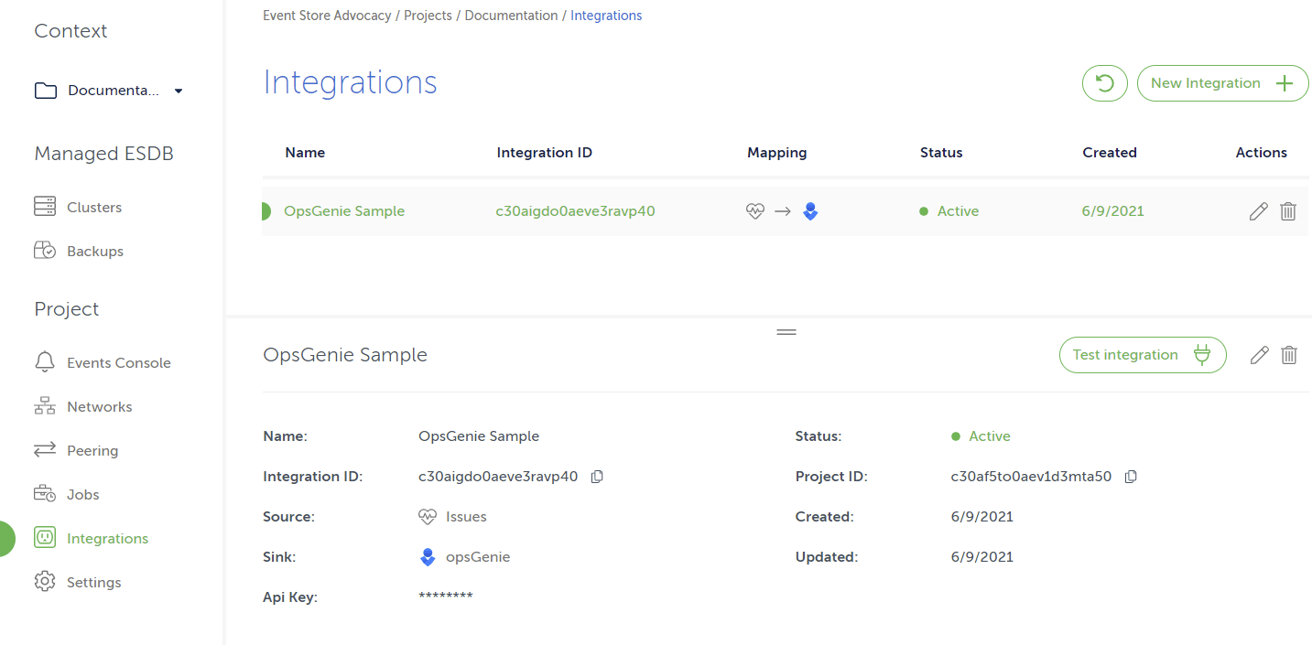
Task: Copy the Integration ID using the copy icon
Action: click(596, 476)
